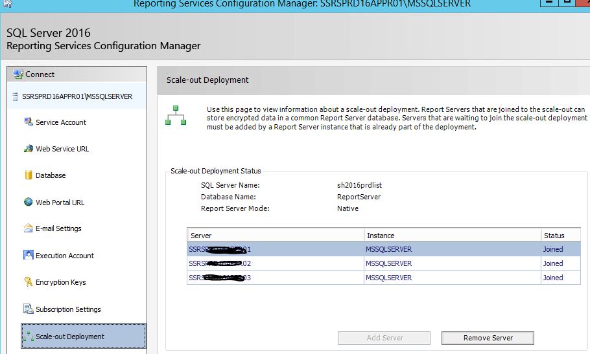
Task: Click the Remove Server button
Action: point(488,338)
